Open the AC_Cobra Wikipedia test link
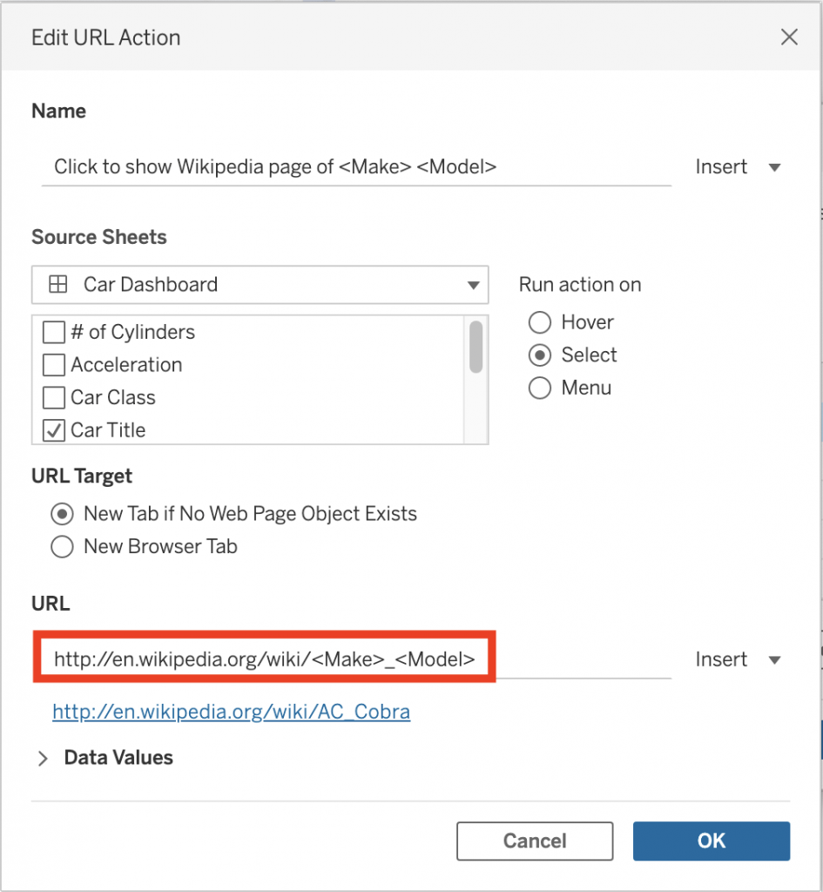The height and width of the screenshot is (892, 823). pos(231,713)
